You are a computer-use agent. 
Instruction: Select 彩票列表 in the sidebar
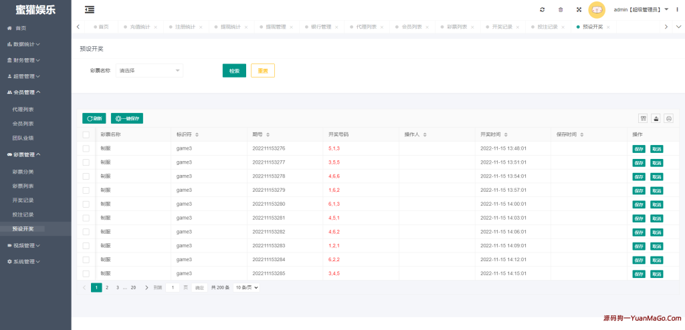click(x=23, y=186)
